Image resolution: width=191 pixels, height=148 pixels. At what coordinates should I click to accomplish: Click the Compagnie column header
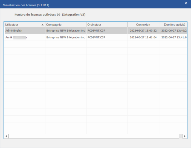(x=66, y=25)
